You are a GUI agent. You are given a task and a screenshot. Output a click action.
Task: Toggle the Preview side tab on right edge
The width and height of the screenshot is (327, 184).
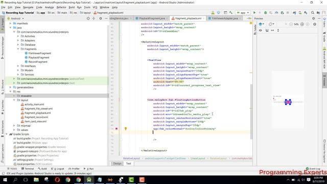click(324, 80)
